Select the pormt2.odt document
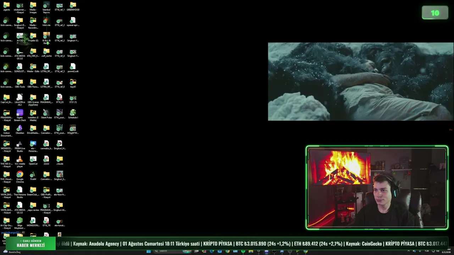The image size is (454, 255). (73, 68)
